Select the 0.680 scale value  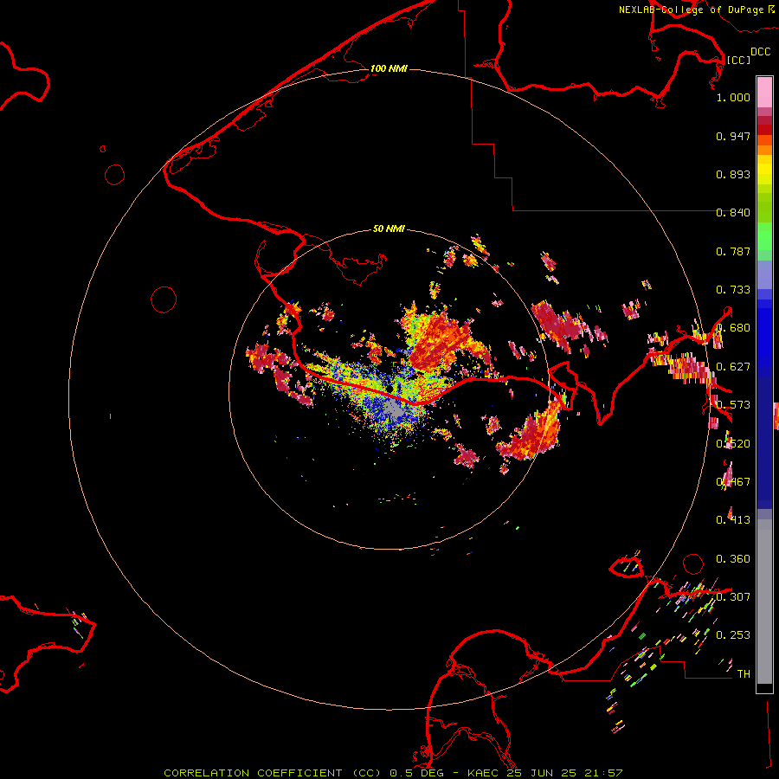tap(733, 328)
